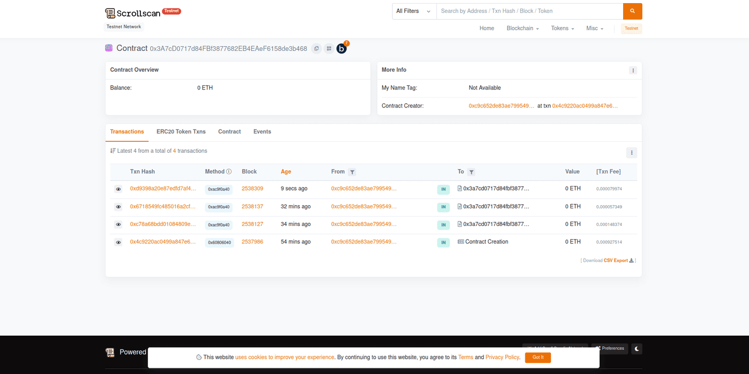This screenshot has width=749, height=374.
Task: Switch to the Contract tab
Action: (x=229, y=132)
